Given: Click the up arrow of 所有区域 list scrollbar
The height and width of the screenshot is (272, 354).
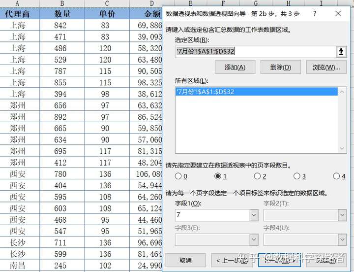Looking at the screenshot, I should click(x=342, y=92).
